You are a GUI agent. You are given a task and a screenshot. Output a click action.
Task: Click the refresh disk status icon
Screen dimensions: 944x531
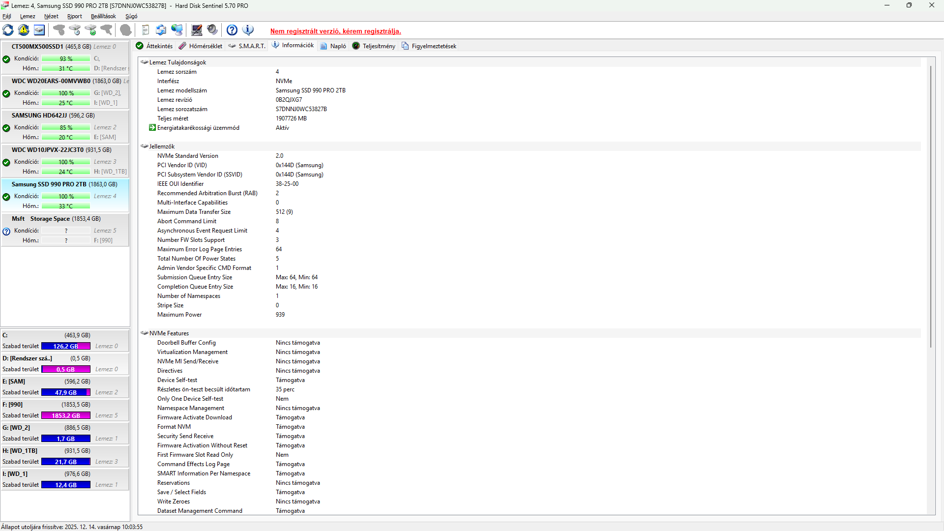[x=8, y=30]
